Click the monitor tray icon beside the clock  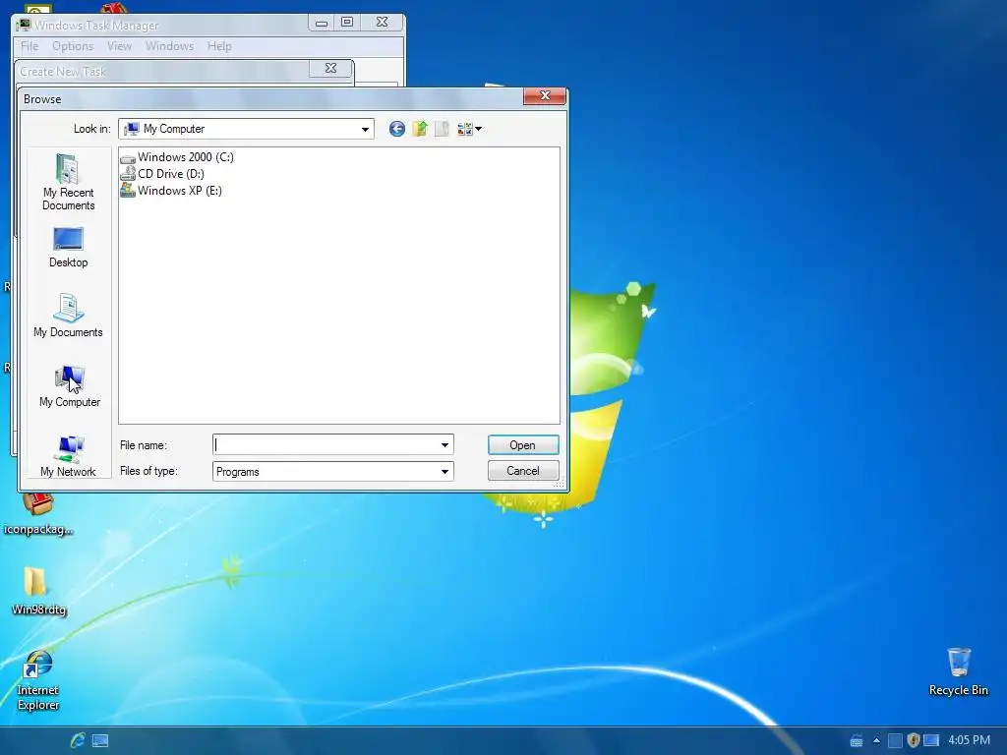930,740
